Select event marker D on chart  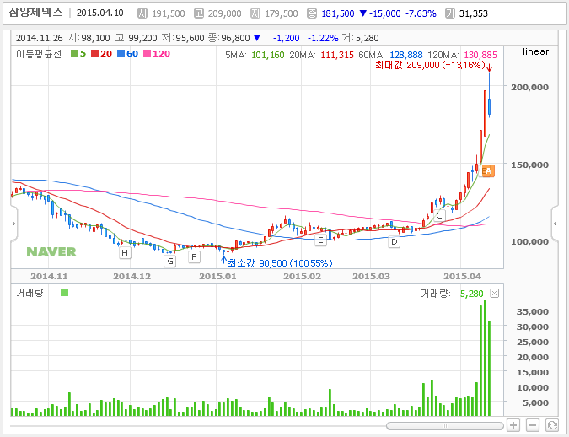click(x=395, y=241)
